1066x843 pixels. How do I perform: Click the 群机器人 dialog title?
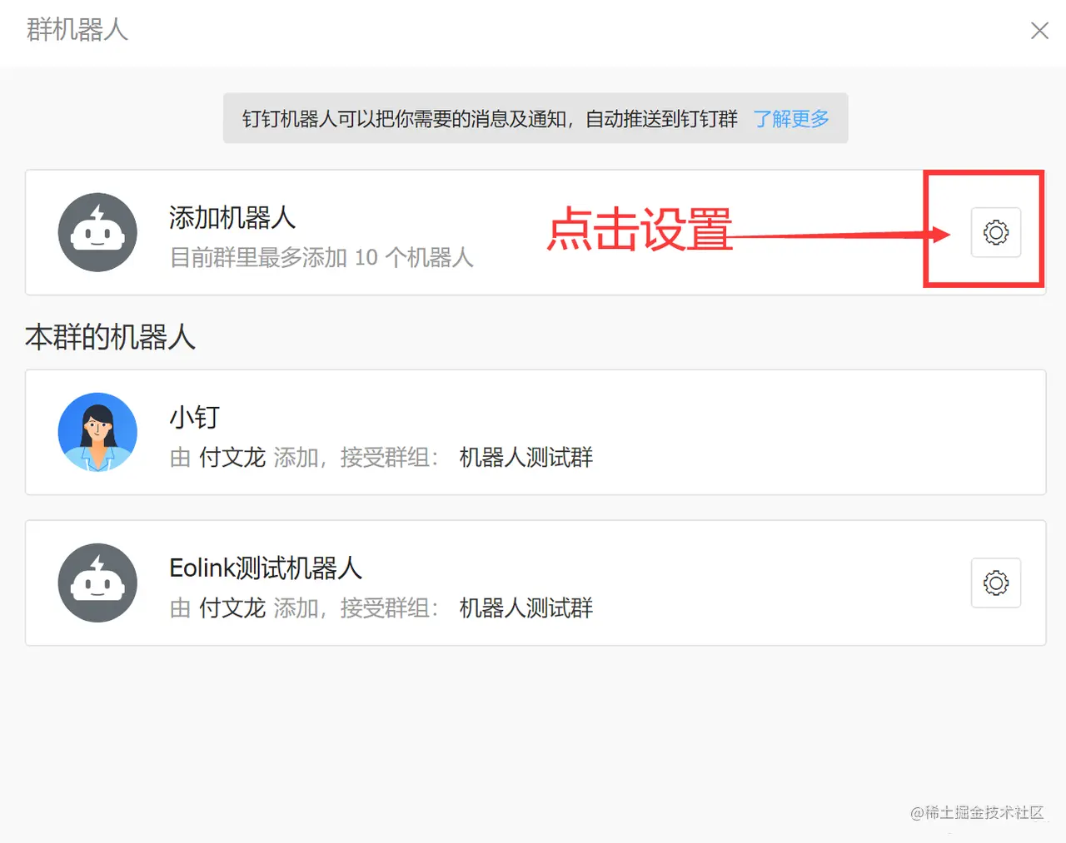pos(77,30)
